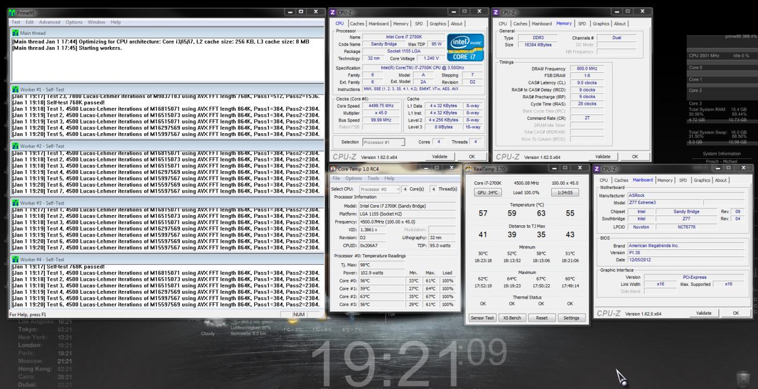Switch to CPU tab in CPU-Z Memory window
Viewport: 758px width, 389px height.
point(502,24)
